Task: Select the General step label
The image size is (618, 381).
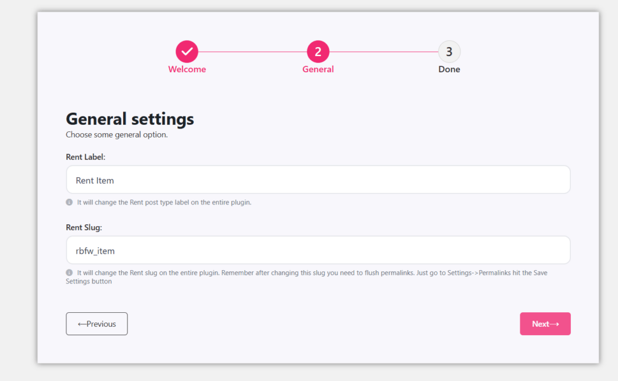Action: tap(318, 69)
